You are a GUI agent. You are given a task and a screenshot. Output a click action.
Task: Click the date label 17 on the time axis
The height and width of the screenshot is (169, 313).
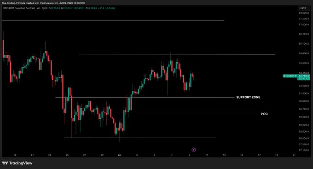(x=259, y=155)
